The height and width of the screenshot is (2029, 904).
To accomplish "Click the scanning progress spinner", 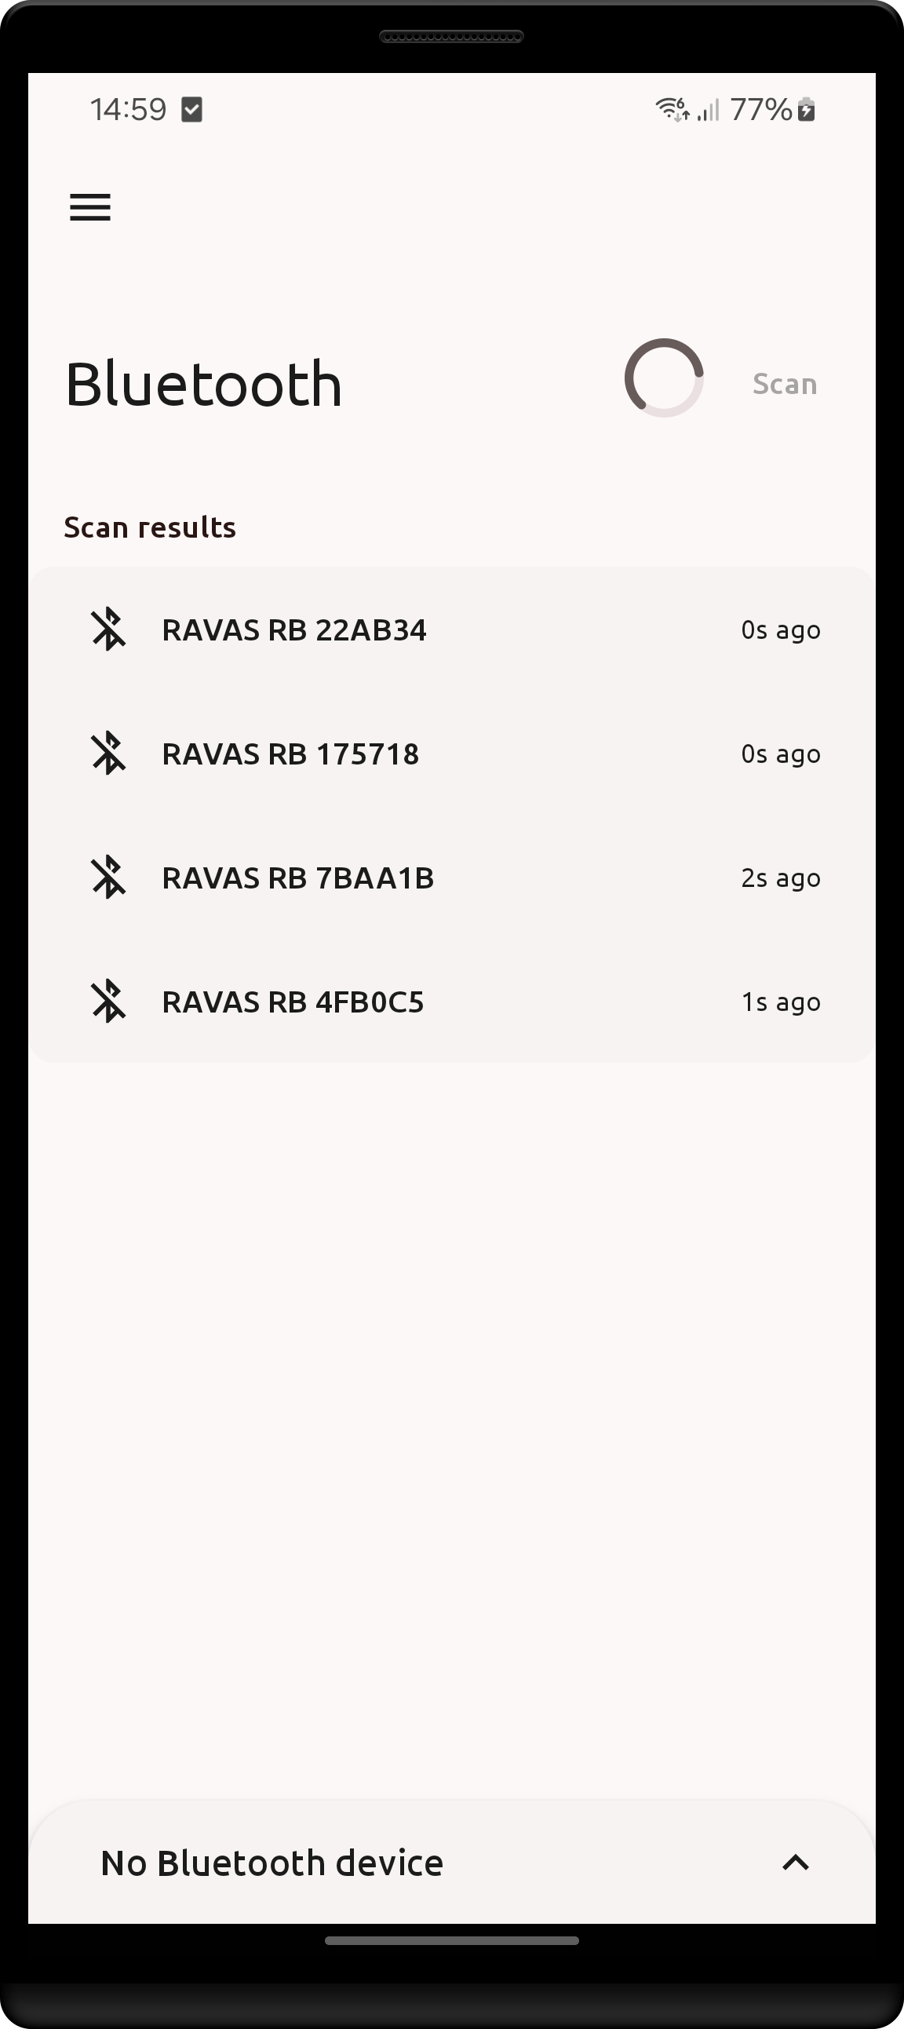I will (x=664, y=378).
